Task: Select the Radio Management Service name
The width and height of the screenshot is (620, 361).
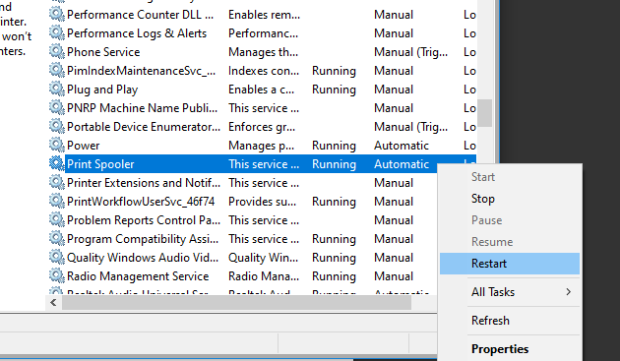Action: click(x=138, y=276)
